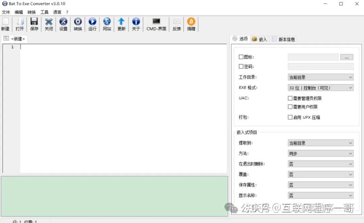
Task: Expand the 工作目录 dropdown
Action: 321,77
